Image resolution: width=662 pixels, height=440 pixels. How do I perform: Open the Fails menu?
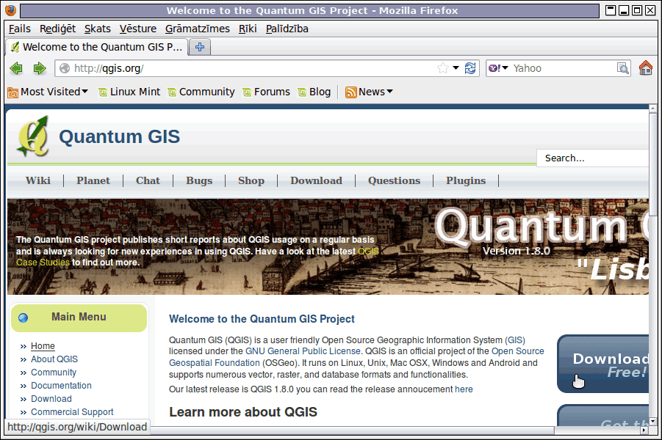(20, 29)
